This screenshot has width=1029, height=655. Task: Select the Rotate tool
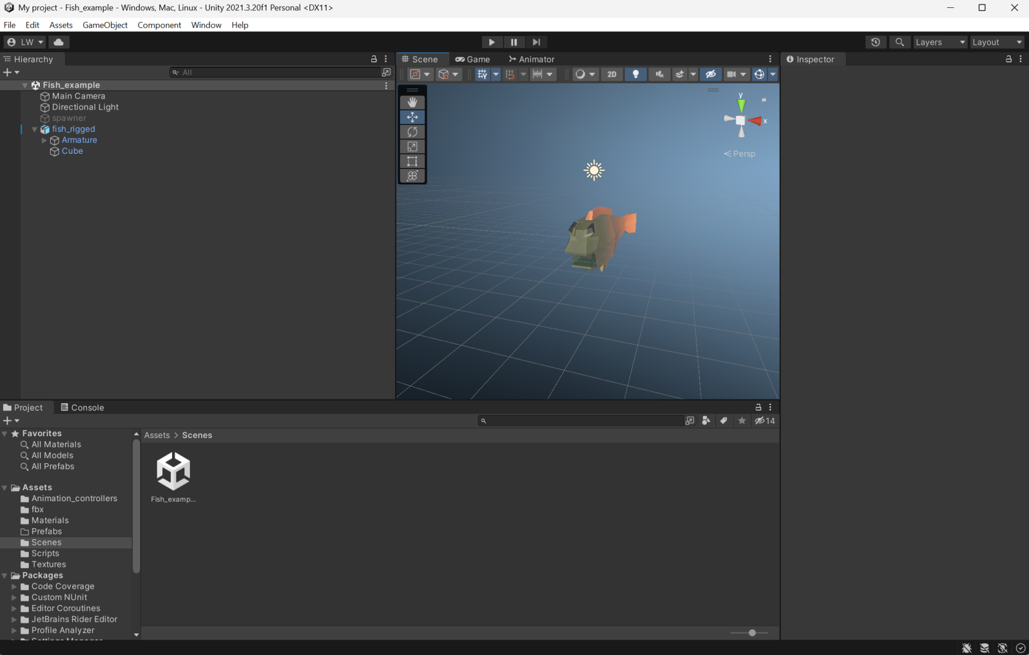pyautogui.click(x=412, y=132)
